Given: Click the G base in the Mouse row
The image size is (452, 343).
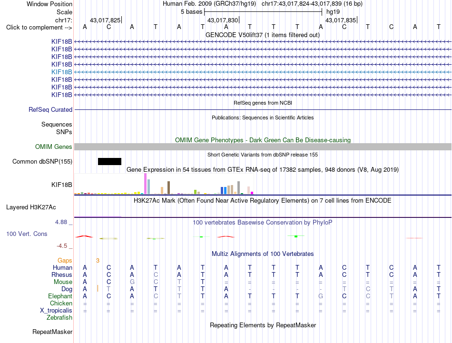Looking at the screenshot, I should click(132, 282).
